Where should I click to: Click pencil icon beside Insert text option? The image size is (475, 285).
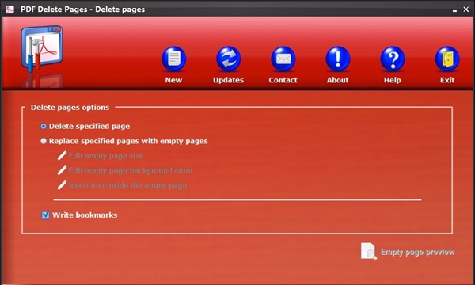tap(62, 185)
